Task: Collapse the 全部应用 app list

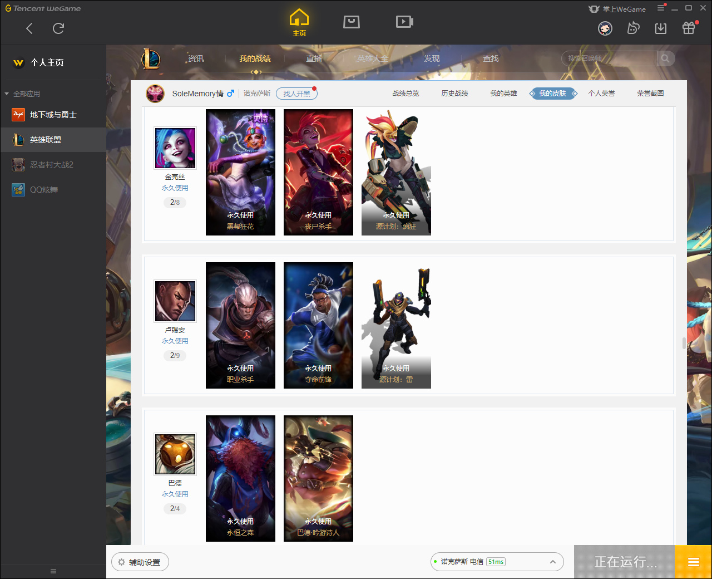Action: (22, 94)
